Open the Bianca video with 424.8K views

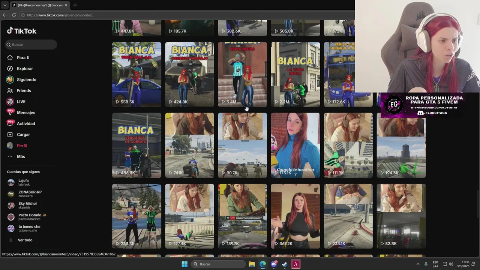click(189, 74)
